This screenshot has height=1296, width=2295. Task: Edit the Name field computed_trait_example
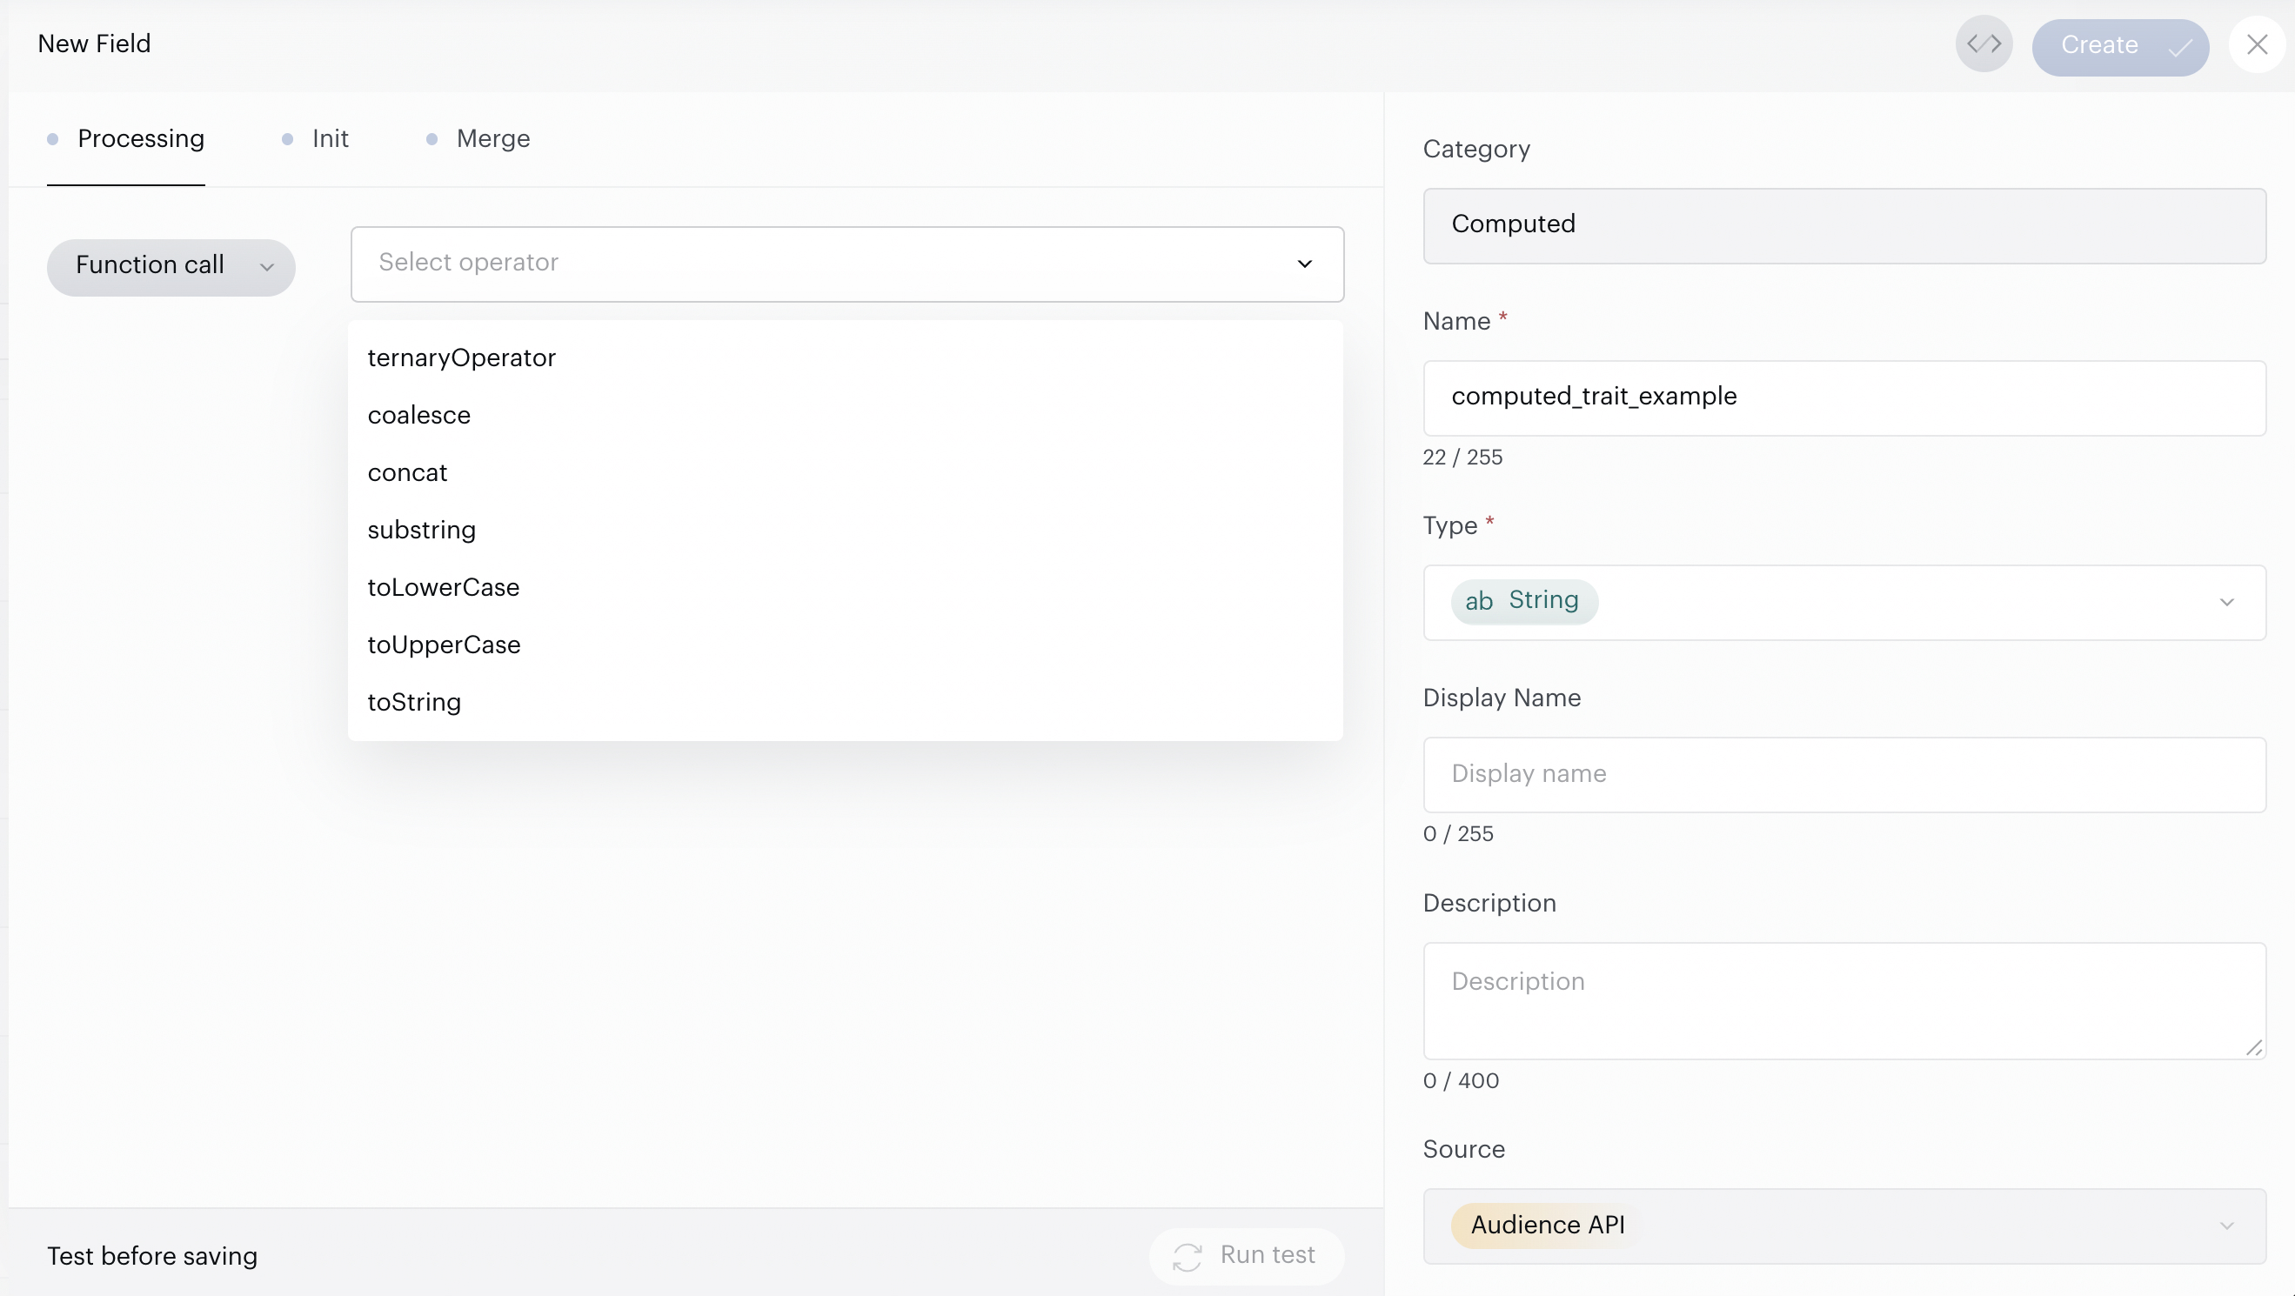(1843, 397)
